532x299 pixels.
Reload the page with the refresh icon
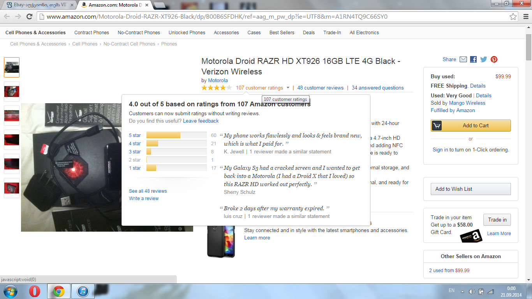(x=29, y=16)
